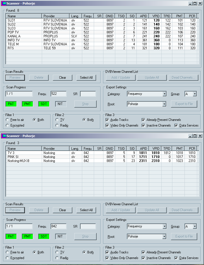Uncheck Data Services in the 842 scan window
Screen dimensions: 204x265
(176, 258)
